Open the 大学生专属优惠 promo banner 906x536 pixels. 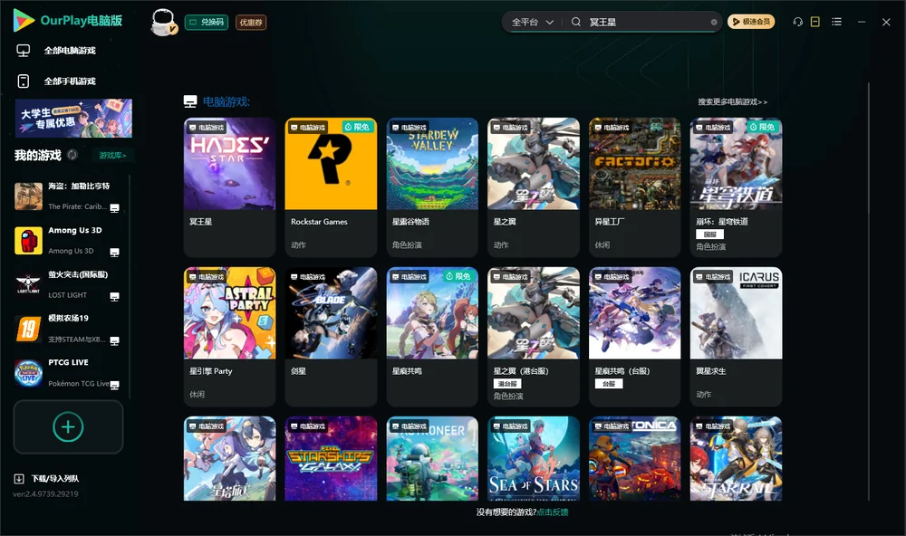coord(74,119)
